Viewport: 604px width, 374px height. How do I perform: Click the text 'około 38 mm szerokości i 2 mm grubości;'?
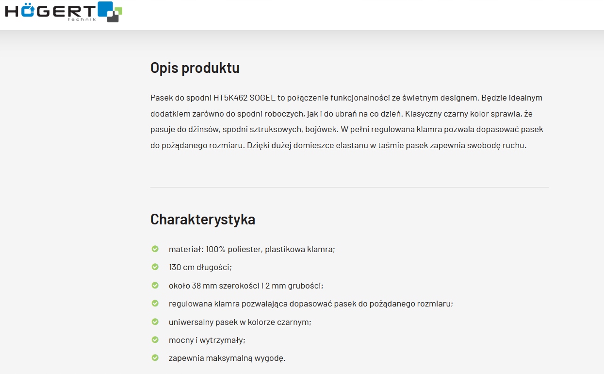tap(246, 286)
